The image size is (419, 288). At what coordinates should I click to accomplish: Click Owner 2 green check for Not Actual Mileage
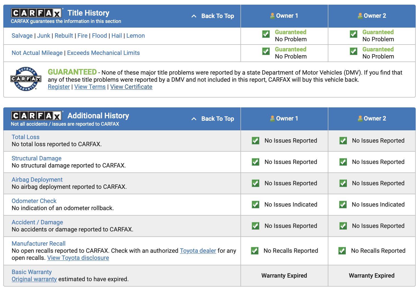pos(354,51)
